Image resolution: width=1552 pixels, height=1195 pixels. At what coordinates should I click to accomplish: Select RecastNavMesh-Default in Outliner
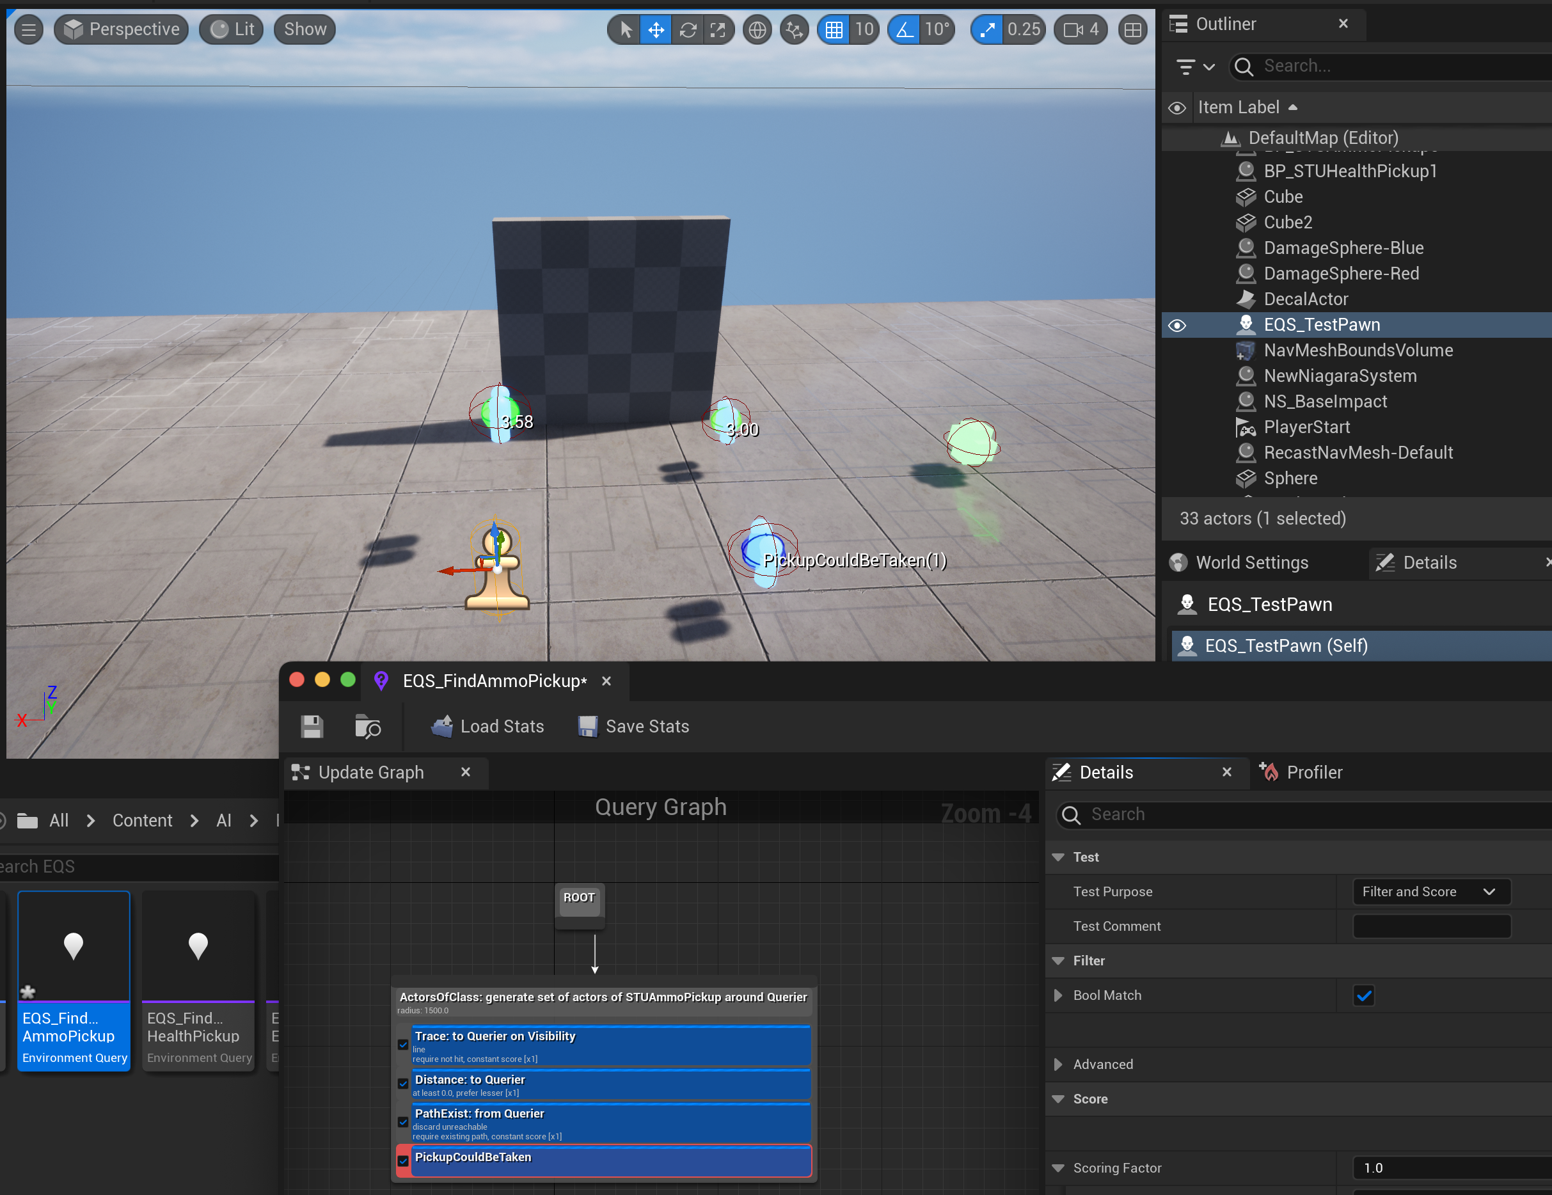(x=1358, y=452)
